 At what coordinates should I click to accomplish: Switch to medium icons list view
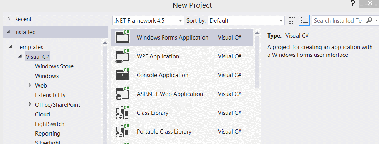click(304, 20)
